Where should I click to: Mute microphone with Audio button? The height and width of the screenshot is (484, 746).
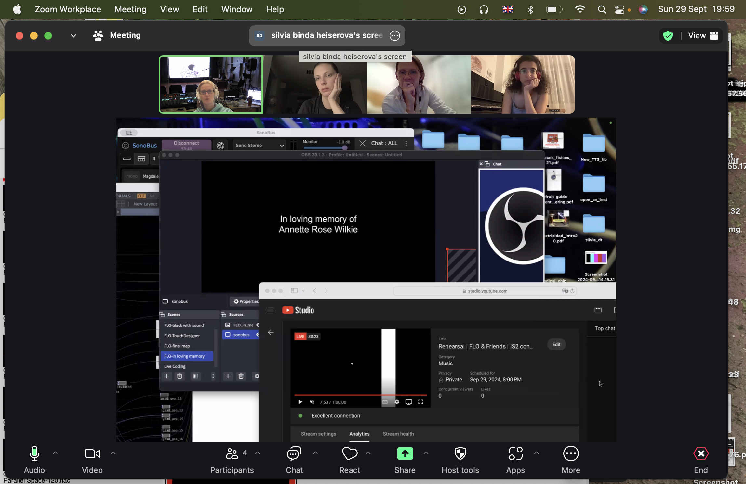tap(34, 454)
